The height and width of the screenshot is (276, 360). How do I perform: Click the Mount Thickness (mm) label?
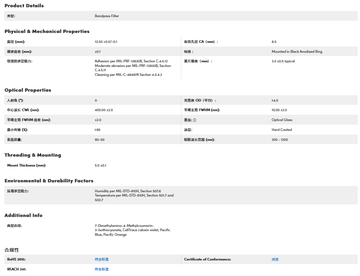click(26, 166)
